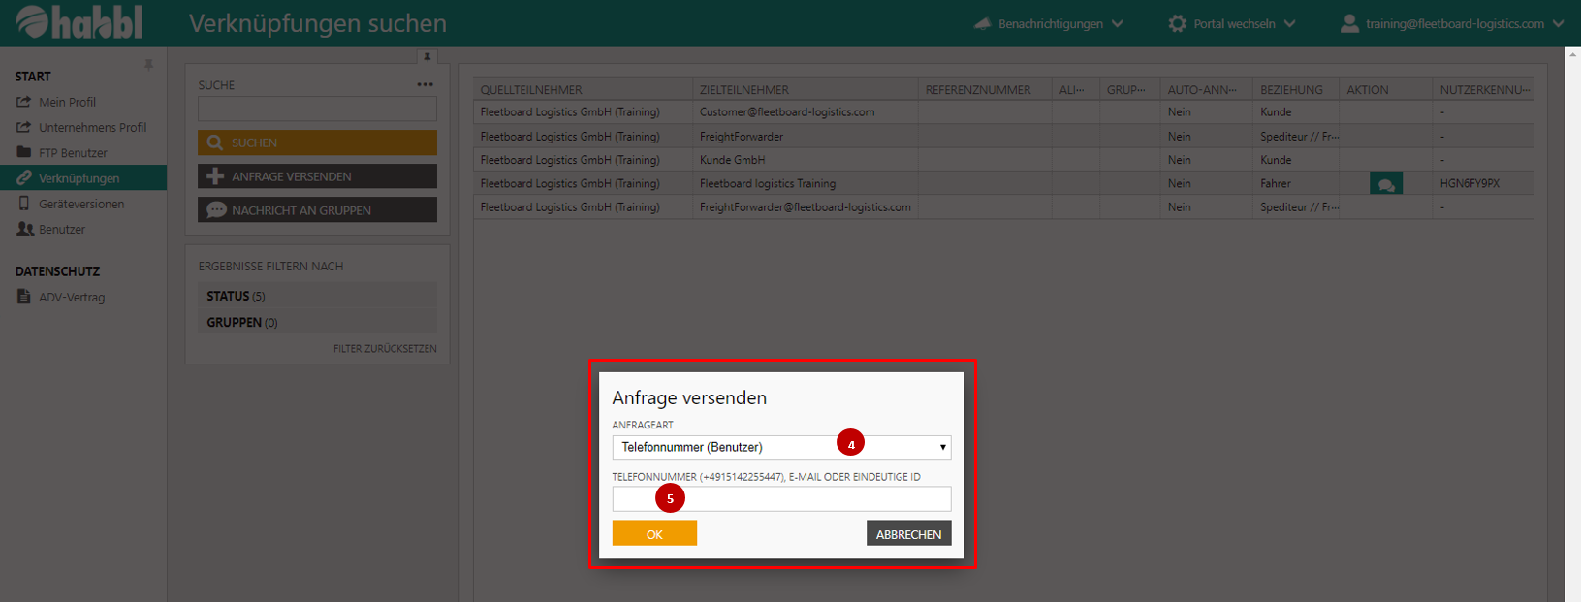Click the Filter zurücksetzen link

click(x=385, y=348)
